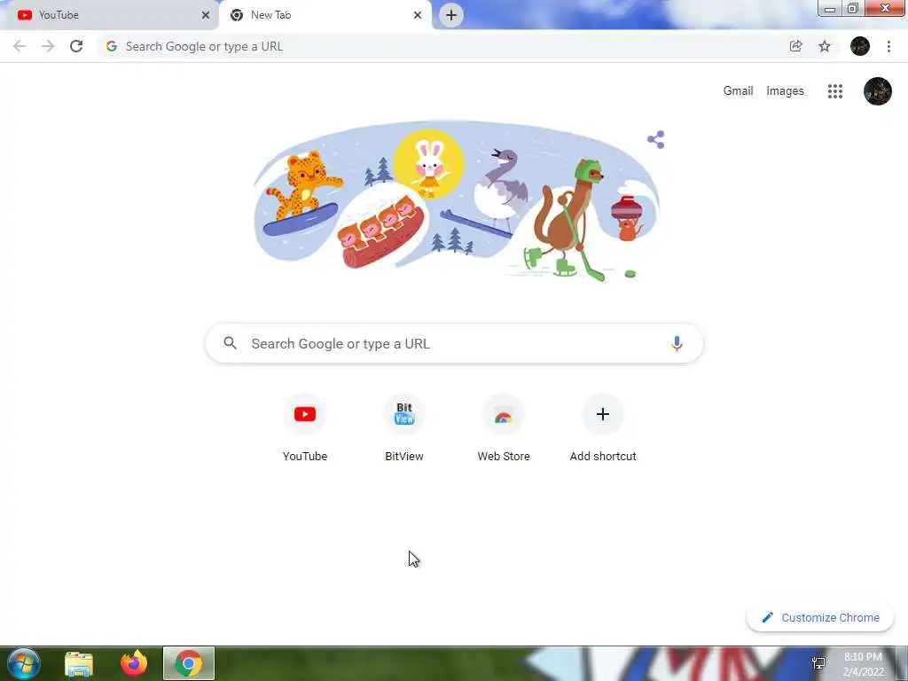
Task: Click the share page icon in address bar
Action: [795, 46]
